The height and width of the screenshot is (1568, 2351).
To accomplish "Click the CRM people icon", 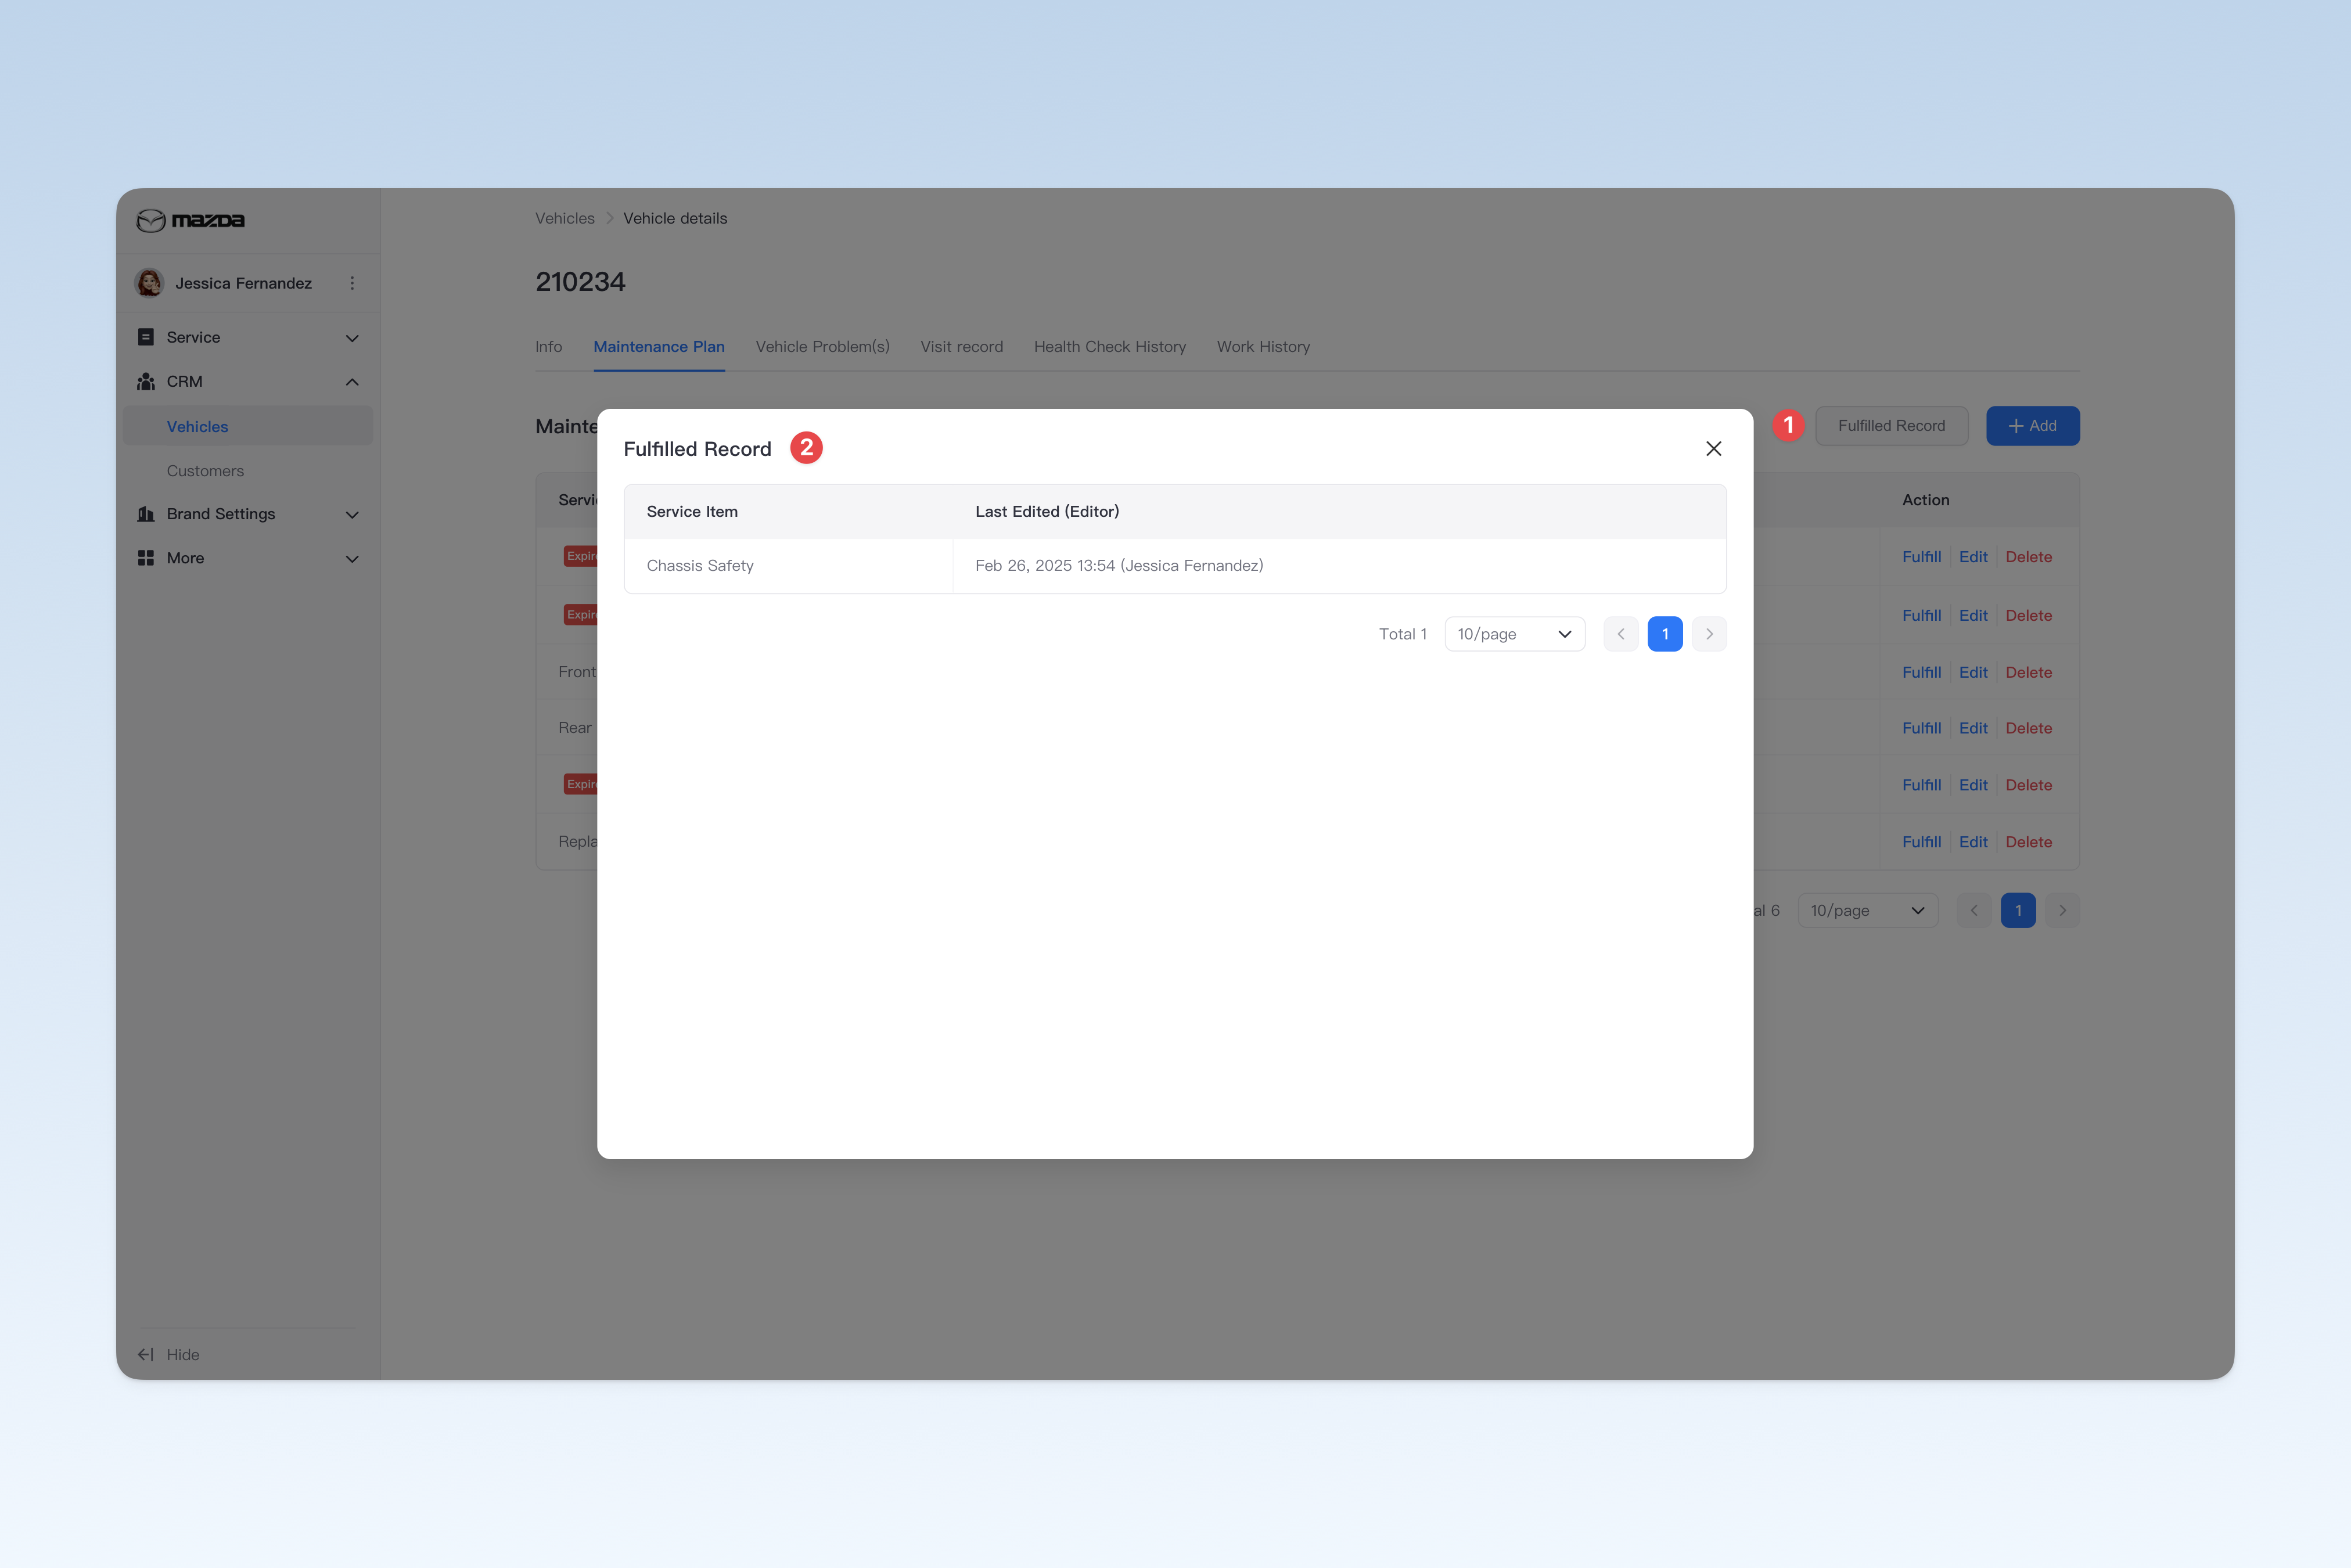I will (x=146, y=381).
